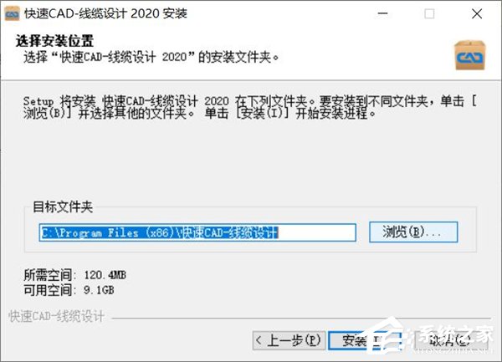The height and width of the screenshot is (362, 502).
Task: Click the CAD app icon in title bar
Action: point(13,13)
